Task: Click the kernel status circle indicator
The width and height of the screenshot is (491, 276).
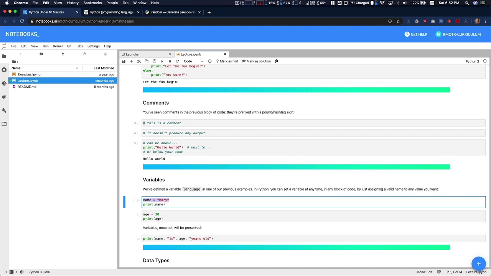Action: (x=485, y=61)
